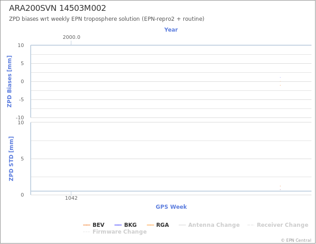This screenshot has height=244, width=316.
Task: Click the GPS Week axis title
Action: [171, 206]
